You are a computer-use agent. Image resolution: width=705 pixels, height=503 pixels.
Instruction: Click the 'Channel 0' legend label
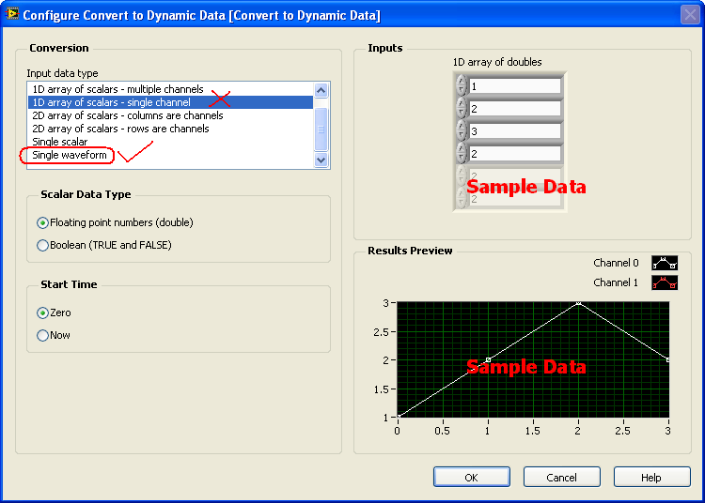(616, 263)
